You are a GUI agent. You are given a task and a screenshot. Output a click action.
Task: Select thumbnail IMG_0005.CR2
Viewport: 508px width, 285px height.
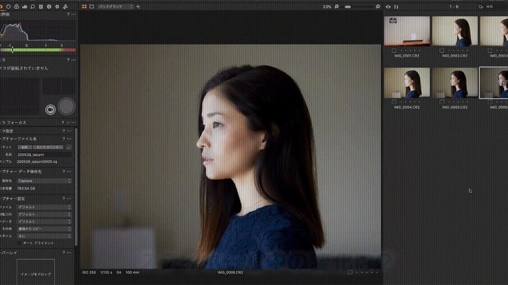pyautogui.click(x=455, y=83)
